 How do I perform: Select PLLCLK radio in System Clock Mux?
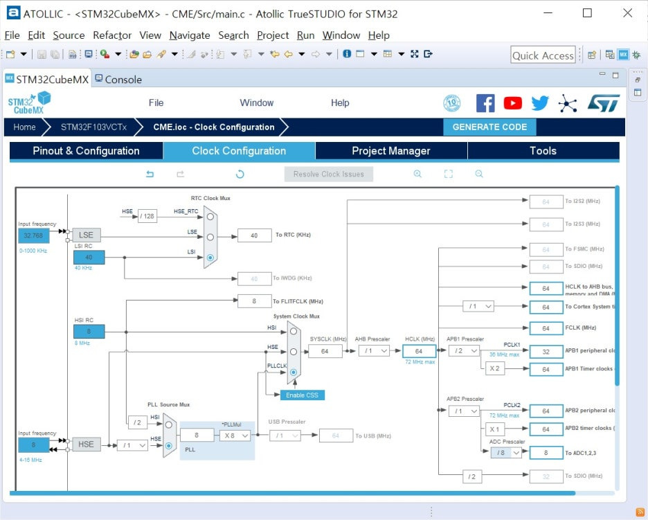[294, 372]
